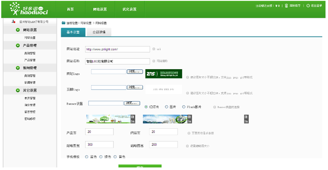Screen dimensions: 328x170
Task: Collapse the 产品管理 sidebar section
Action: coord(18,45)
